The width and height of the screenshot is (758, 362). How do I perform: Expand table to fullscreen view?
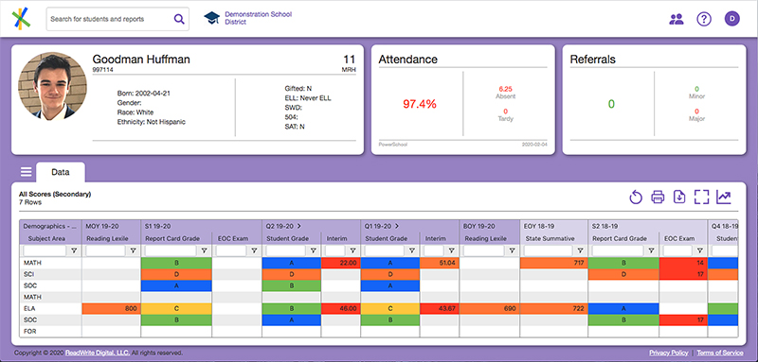[x=701, y=197]
